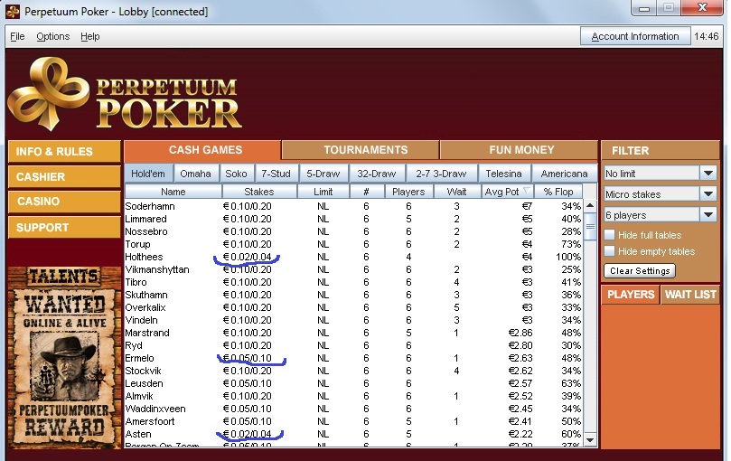The height and width of the screenshot is (461, 731).
Task: Select the Skuthamn table row
Action: [353, 295]
